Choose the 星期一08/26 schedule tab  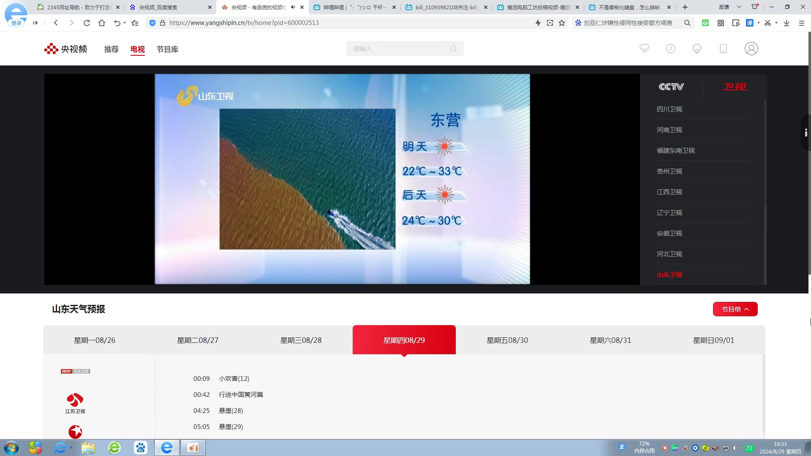pos(95,340)
